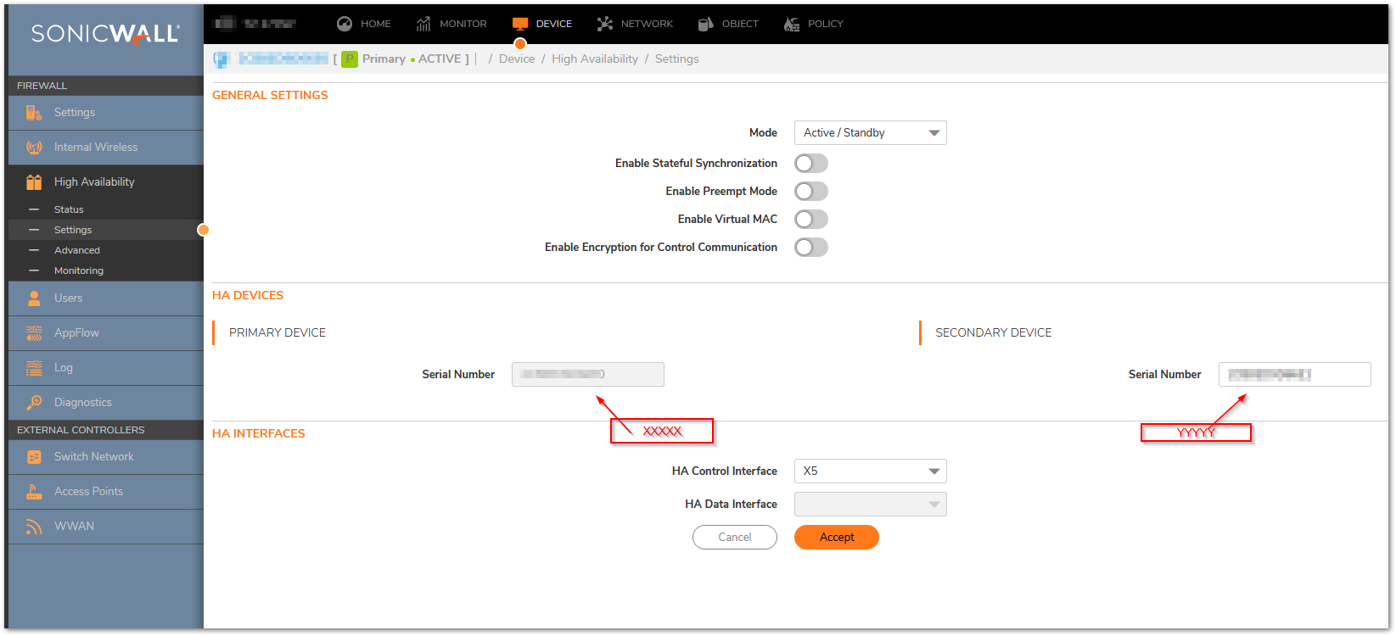Open Monitoring under High Availability
Screen dimensions: 1396x636
tap(79, 271)
